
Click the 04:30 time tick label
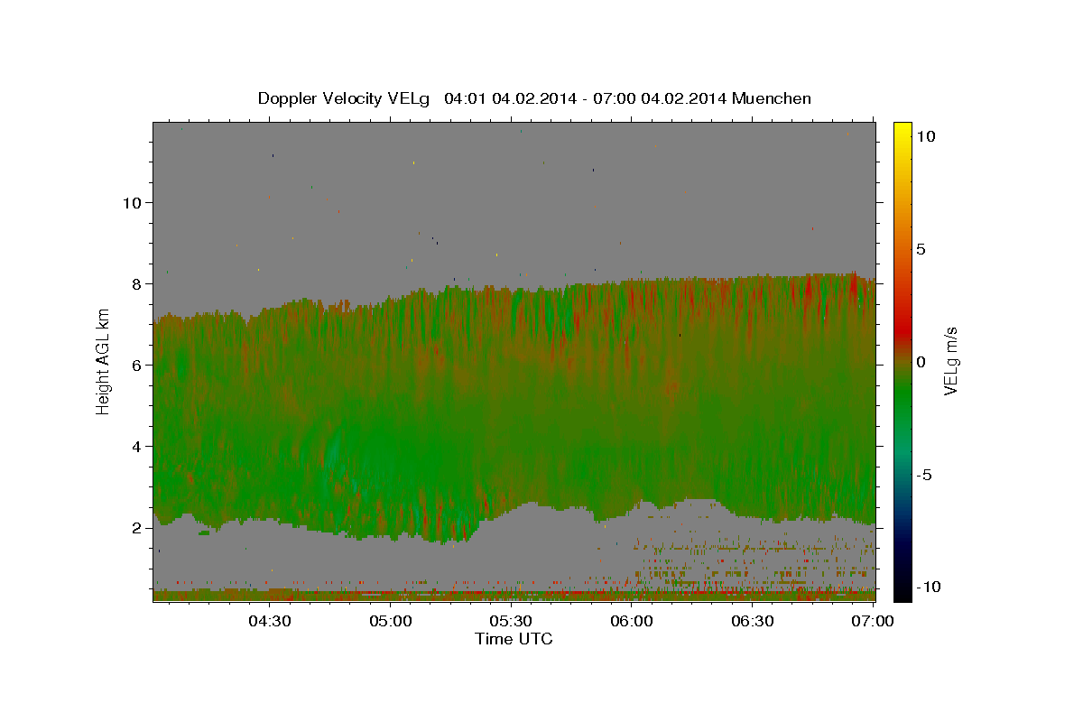[269, 621]
